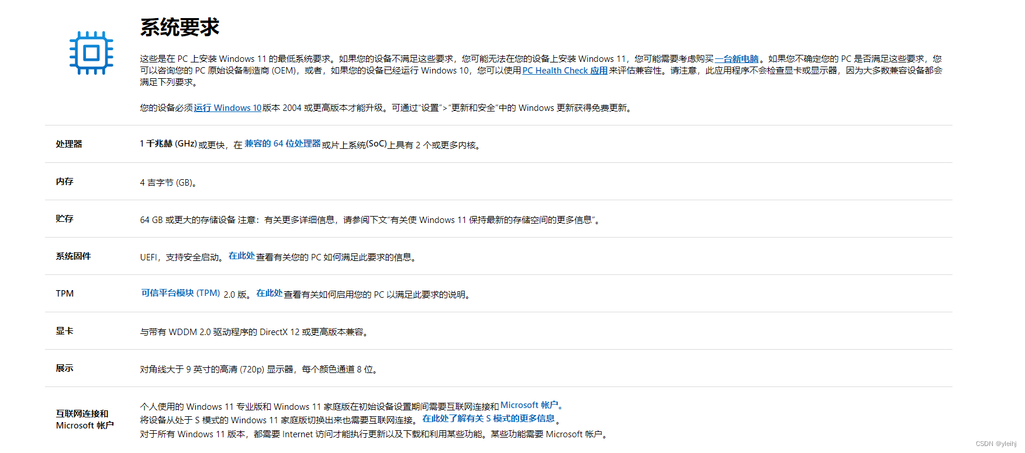Click the UEFI，支持安全启动 text
Screen dimensions: 1025x453
[181, 257]
